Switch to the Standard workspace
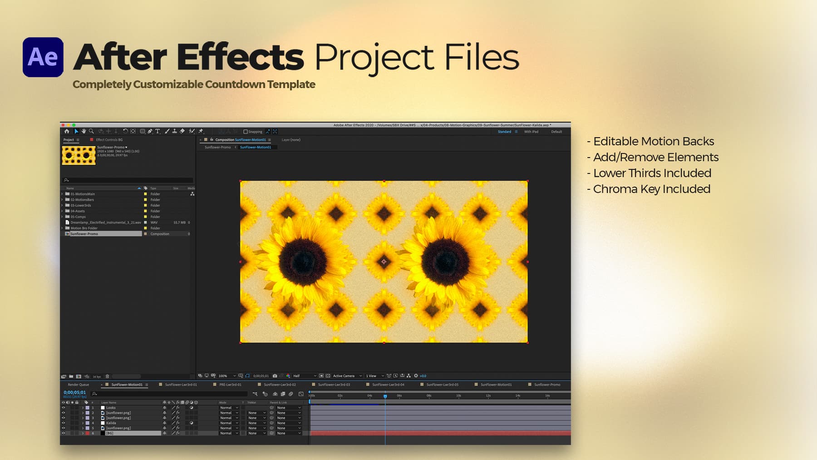 504,132
